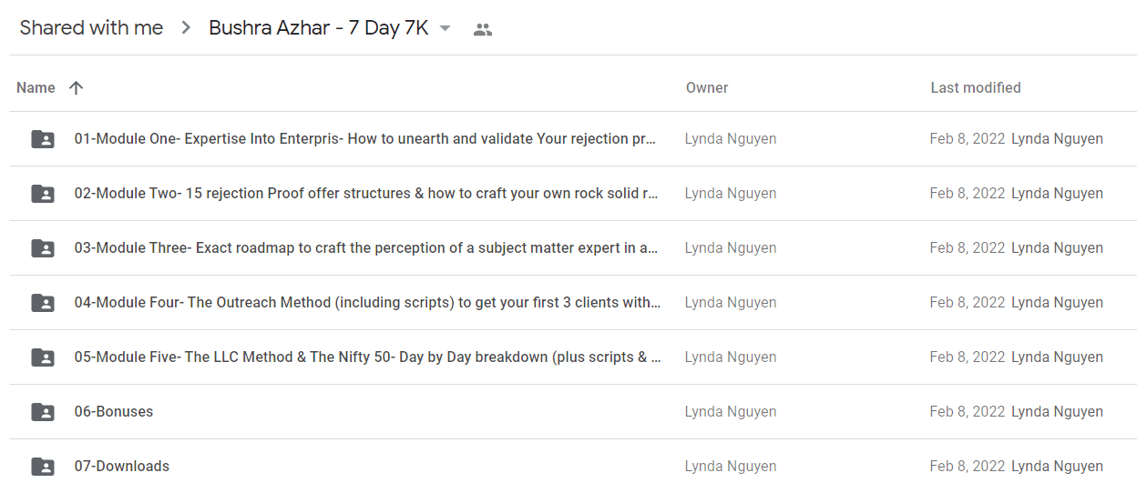Click owner Lynda Nguyen in 05-Module Five row
The image size is (1137, 493).
pyautogui.click(x=731, y=357)
